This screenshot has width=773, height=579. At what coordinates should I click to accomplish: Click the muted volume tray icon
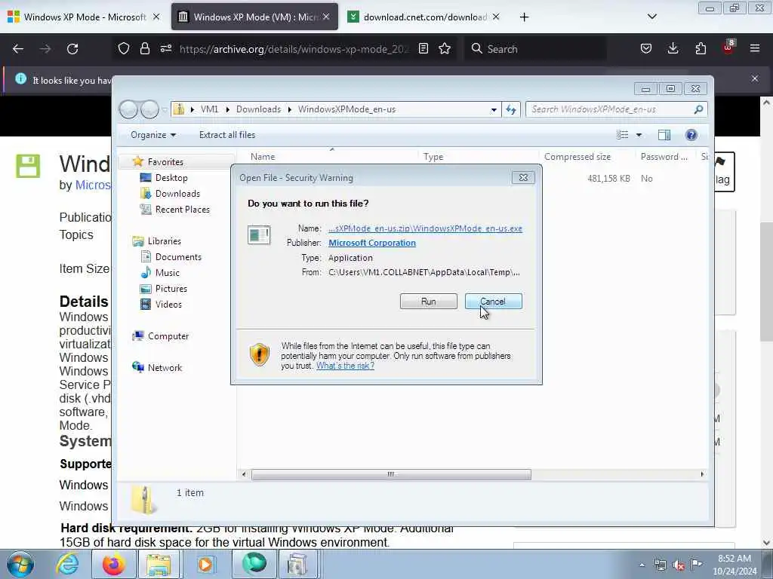coord(679,565)
